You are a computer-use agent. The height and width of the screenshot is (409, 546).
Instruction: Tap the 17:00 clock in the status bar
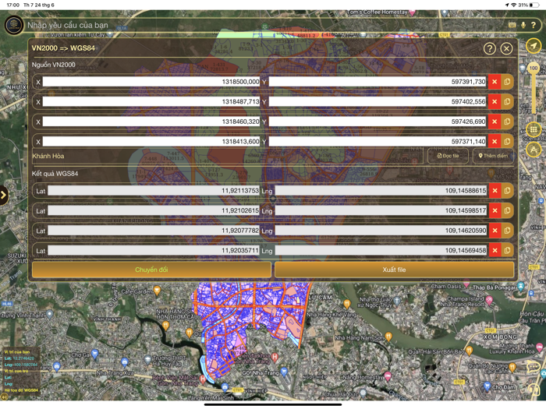[x=13, y=5]
